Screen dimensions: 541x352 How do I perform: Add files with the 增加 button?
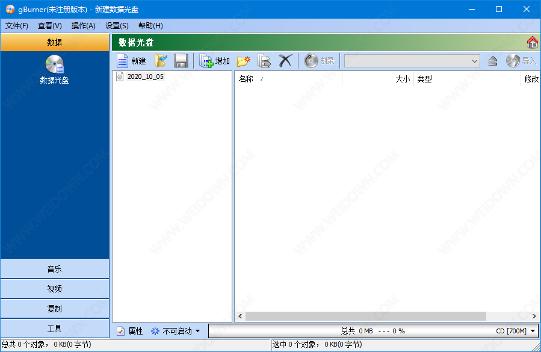coord(215,61)
